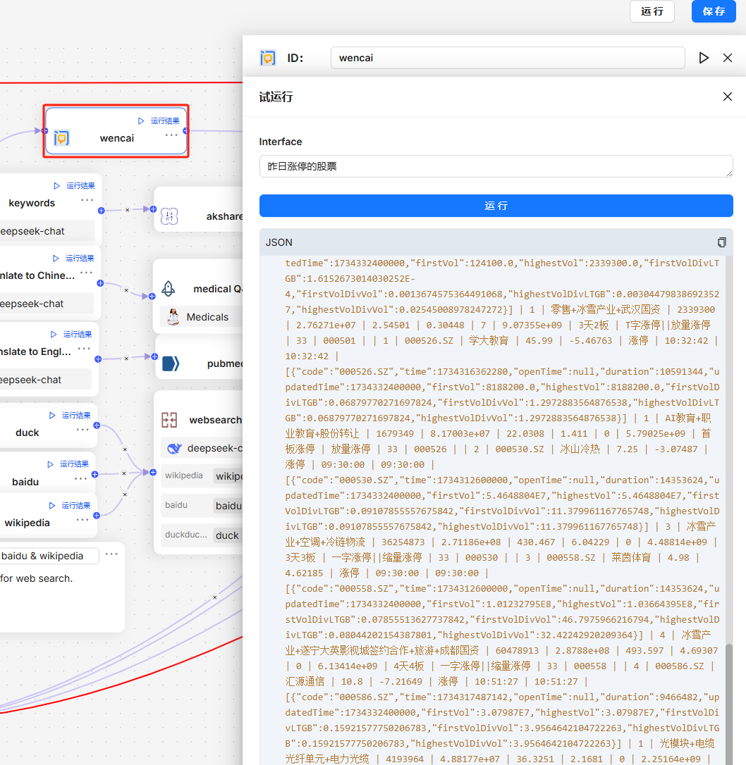
Task: Open the wikipedia node's three-dot menu
Action: pos(82,520)
